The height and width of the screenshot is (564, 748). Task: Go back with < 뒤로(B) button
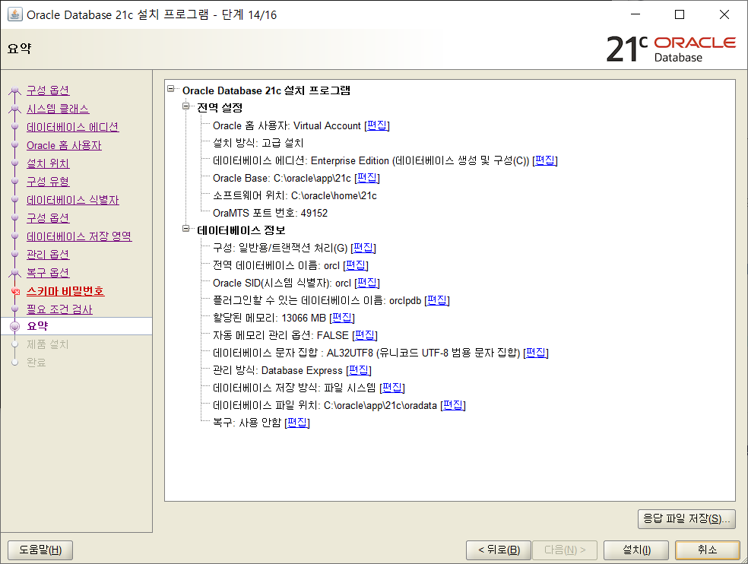(x=499, y=550)
